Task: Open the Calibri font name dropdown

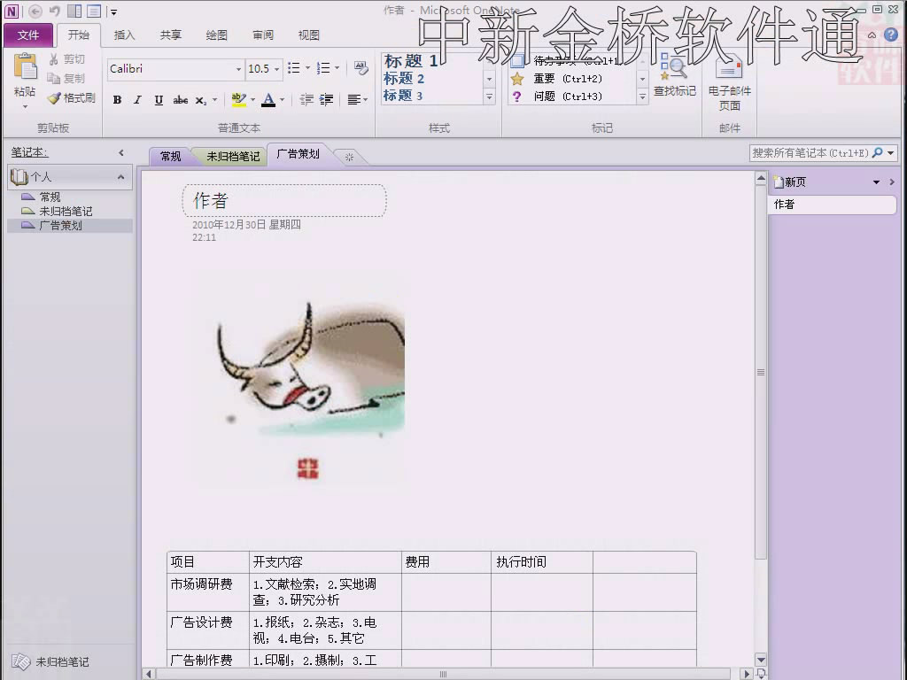Action: [238, 69]
